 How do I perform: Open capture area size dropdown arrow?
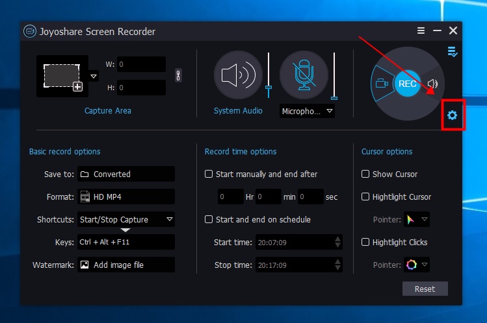pos(94,76)
